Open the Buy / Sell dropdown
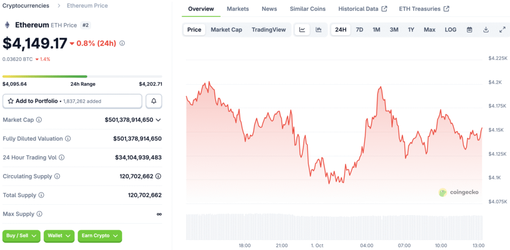Image resolution: width=510 pixels, height=250 pixels. (21, 236)
